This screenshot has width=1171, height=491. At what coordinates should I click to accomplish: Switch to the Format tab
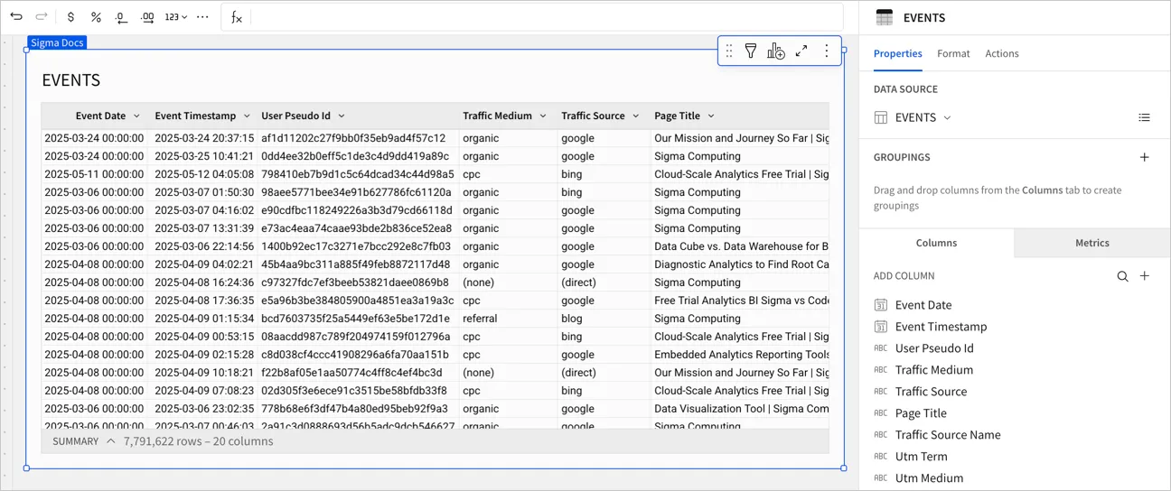pyautogui.click(x=953, y=53)
